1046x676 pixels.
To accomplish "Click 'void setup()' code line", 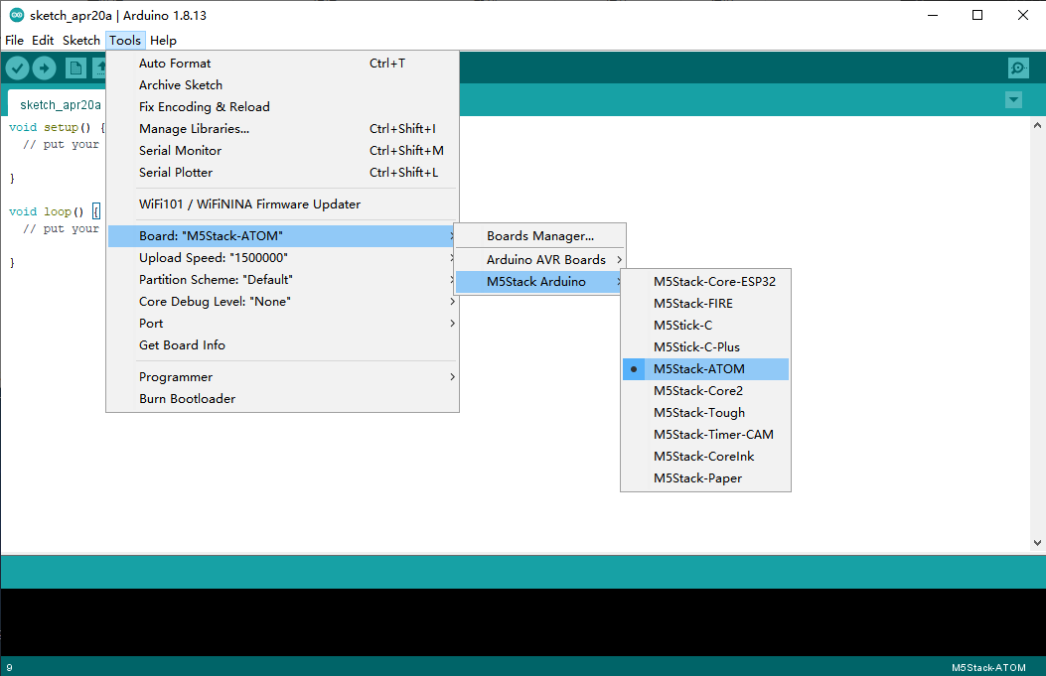I will pos(57,127).
